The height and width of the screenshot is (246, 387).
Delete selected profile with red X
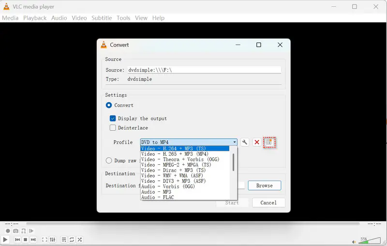tap(257, 142)
